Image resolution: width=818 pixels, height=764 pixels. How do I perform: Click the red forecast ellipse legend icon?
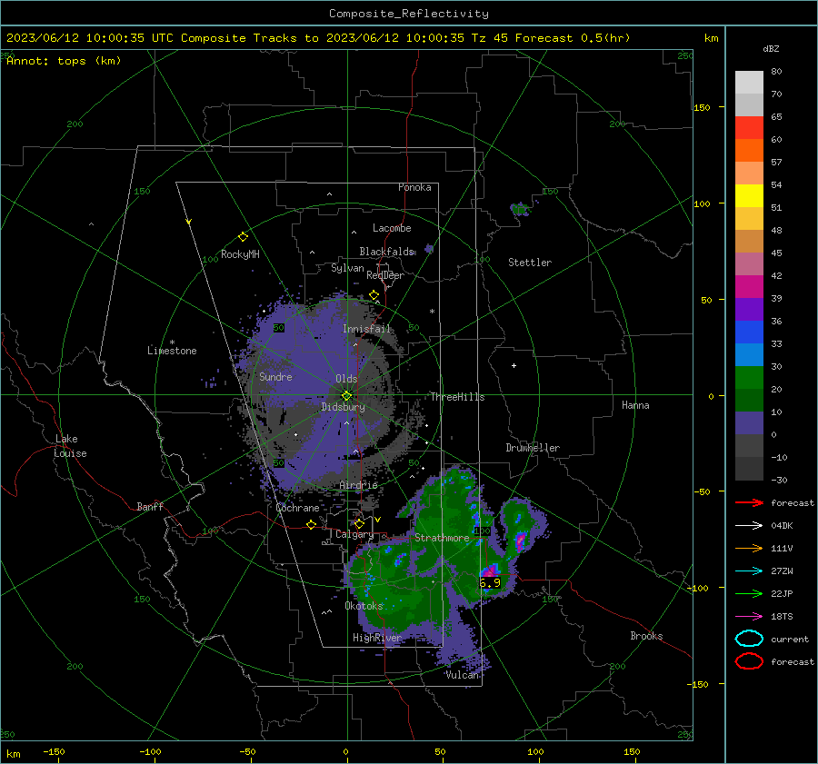coord(749,661)
